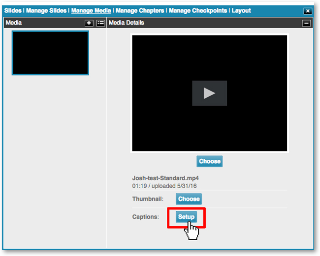Image resolution: width=320 pixels, height=256 pixels.
Task: Click the upload date text 01:19 / uploaded 5/31/16
Action: coord(164,186)
